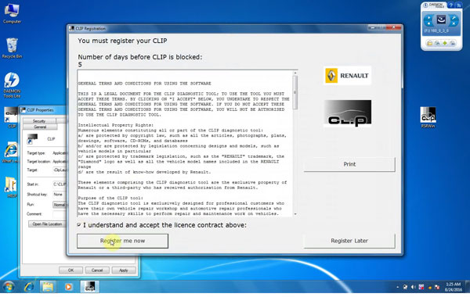Click the taskbar clock showing 1:25 AM
The width and height of the screenshot is (470, 297).
454,287
